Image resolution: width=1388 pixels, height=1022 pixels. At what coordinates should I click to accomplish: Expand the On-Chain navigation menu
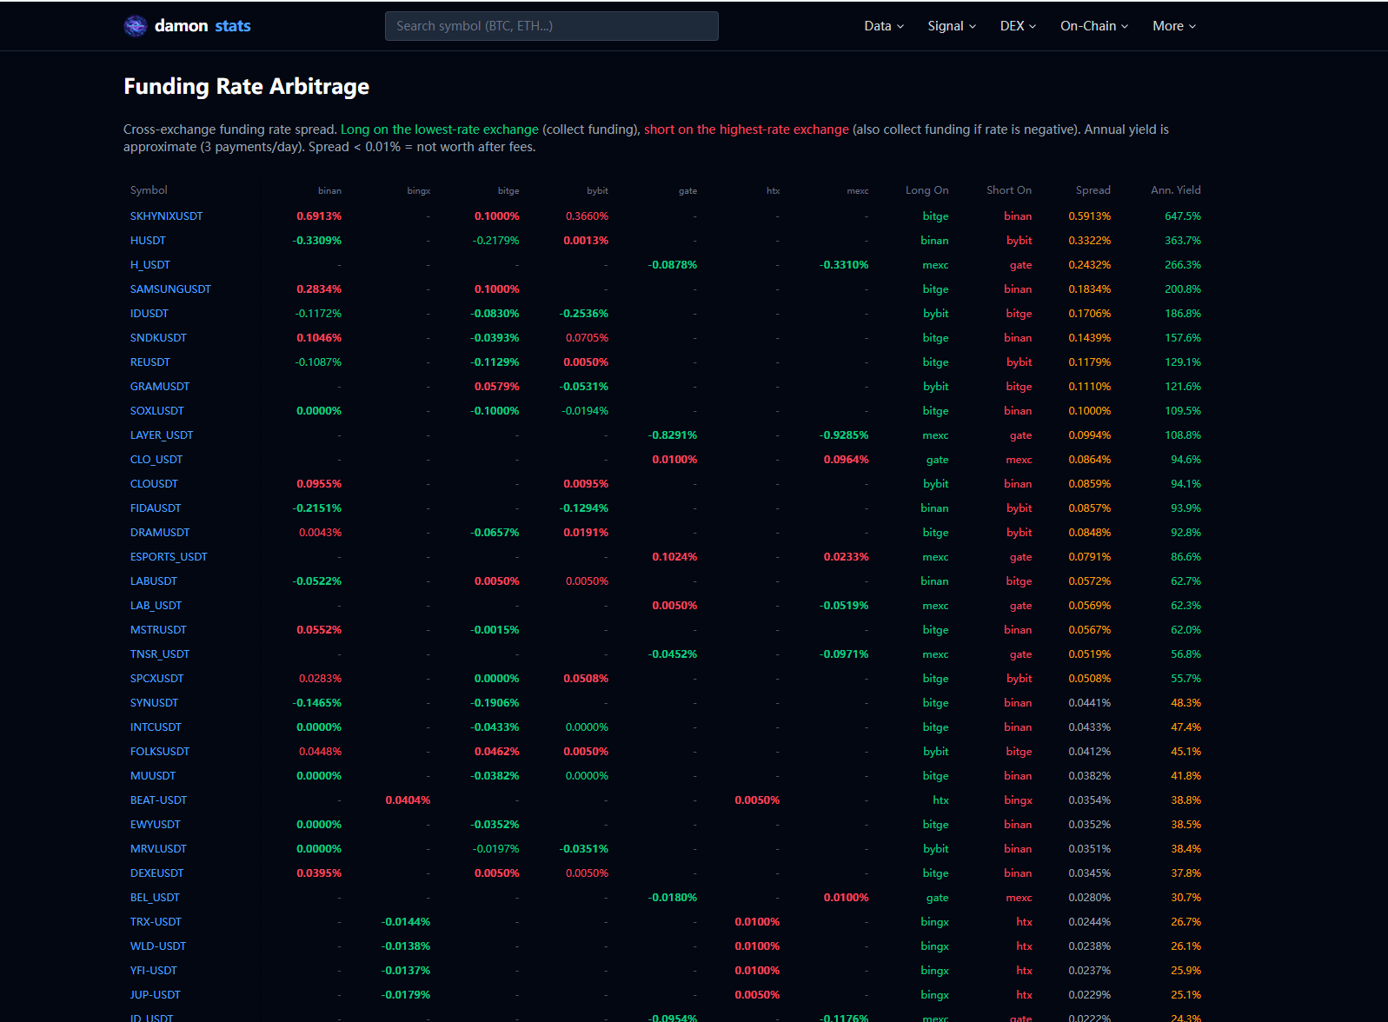[x=1094, y=26]
